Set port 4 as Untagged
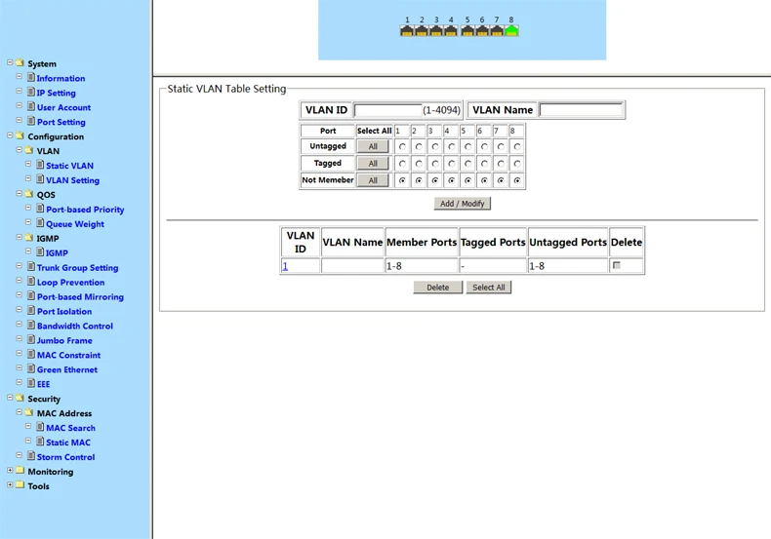Viewport: 771px width, 539px height. [452, 146]
